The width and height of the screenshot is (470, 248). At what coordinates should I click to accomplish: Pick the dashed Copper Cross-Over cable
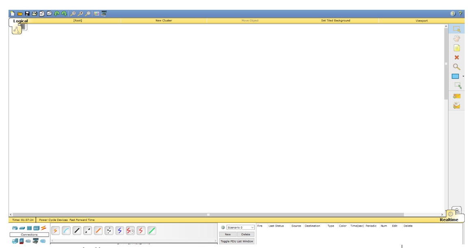click(87, 231)
